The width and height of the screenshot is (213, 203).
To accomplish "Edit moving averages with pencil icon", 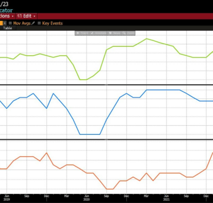I will coord(33,23).
